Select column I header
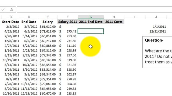This screenshot has width=172, height=96. point(135,17)
